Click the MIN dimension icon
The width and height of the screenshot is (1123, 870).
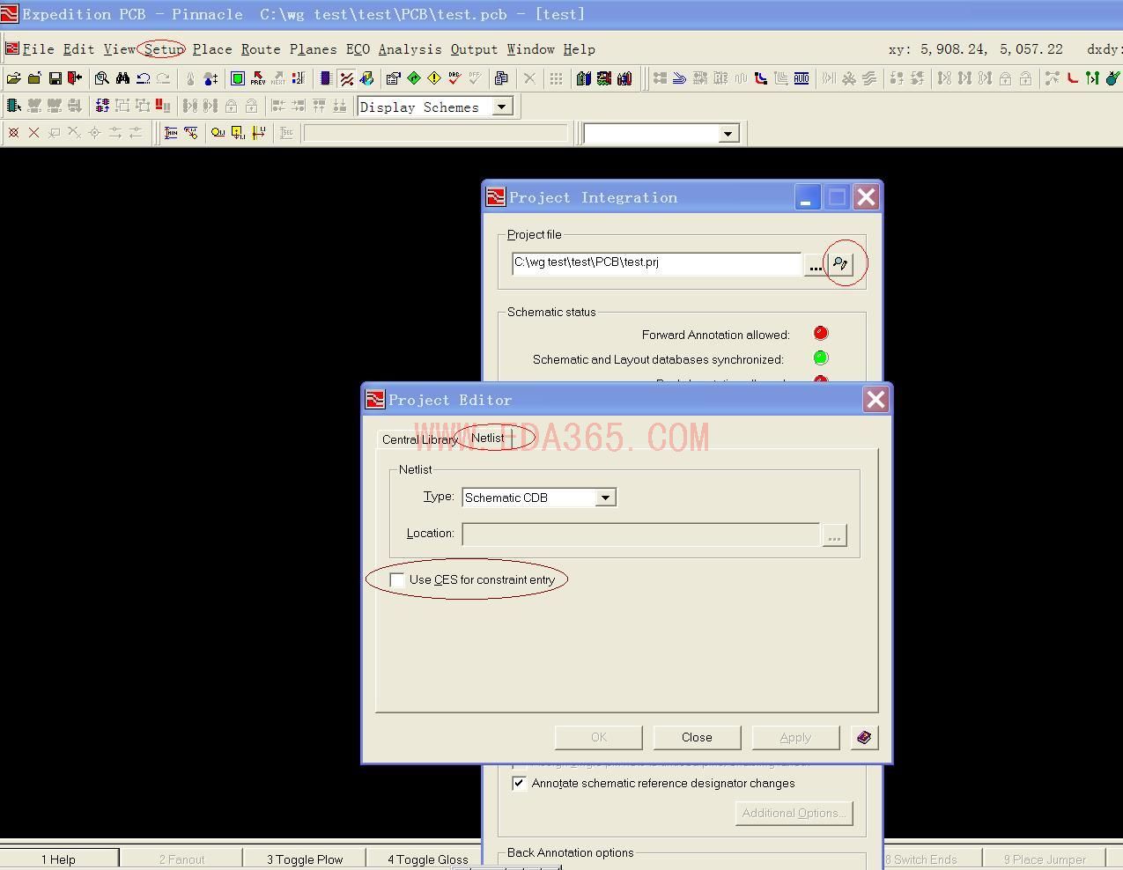pyautogui.click(x=171, y=133)
